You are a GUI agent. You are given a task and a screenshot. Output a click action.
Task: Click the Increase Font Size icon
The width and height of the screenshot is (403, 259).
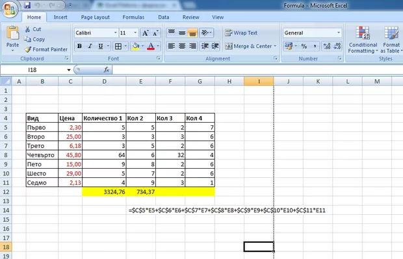click(145, 33)
